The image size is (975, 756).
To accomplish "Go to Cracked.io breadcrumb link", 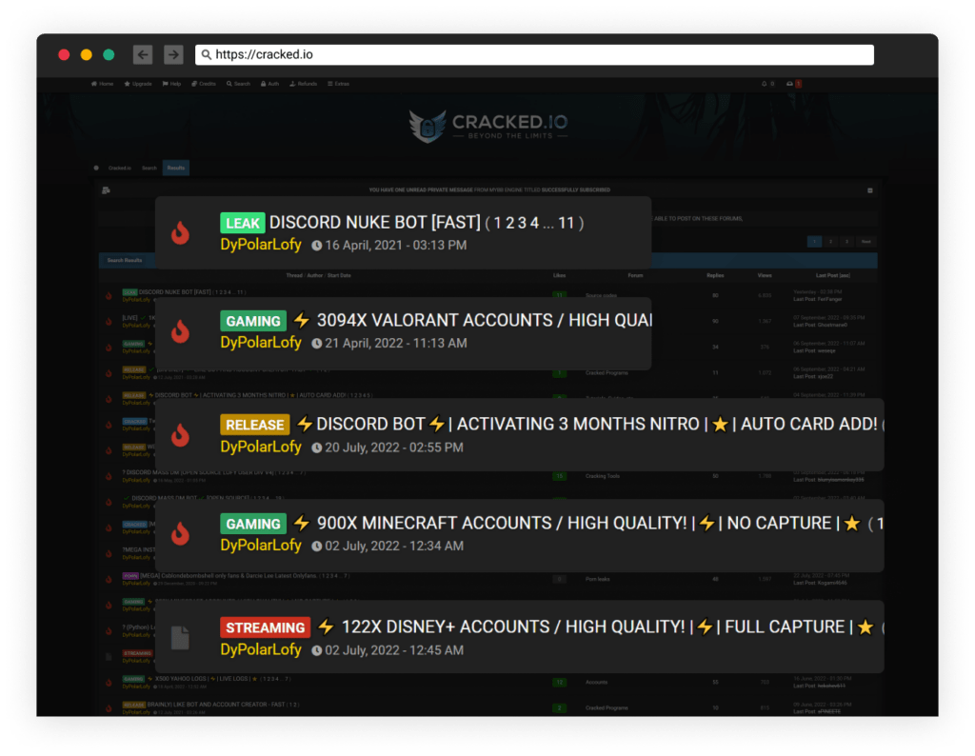I will [120, 168].
